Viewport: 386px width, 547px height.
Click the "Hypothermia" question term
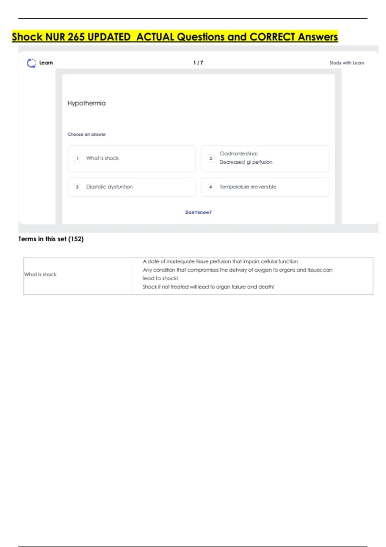pos(87,103)
